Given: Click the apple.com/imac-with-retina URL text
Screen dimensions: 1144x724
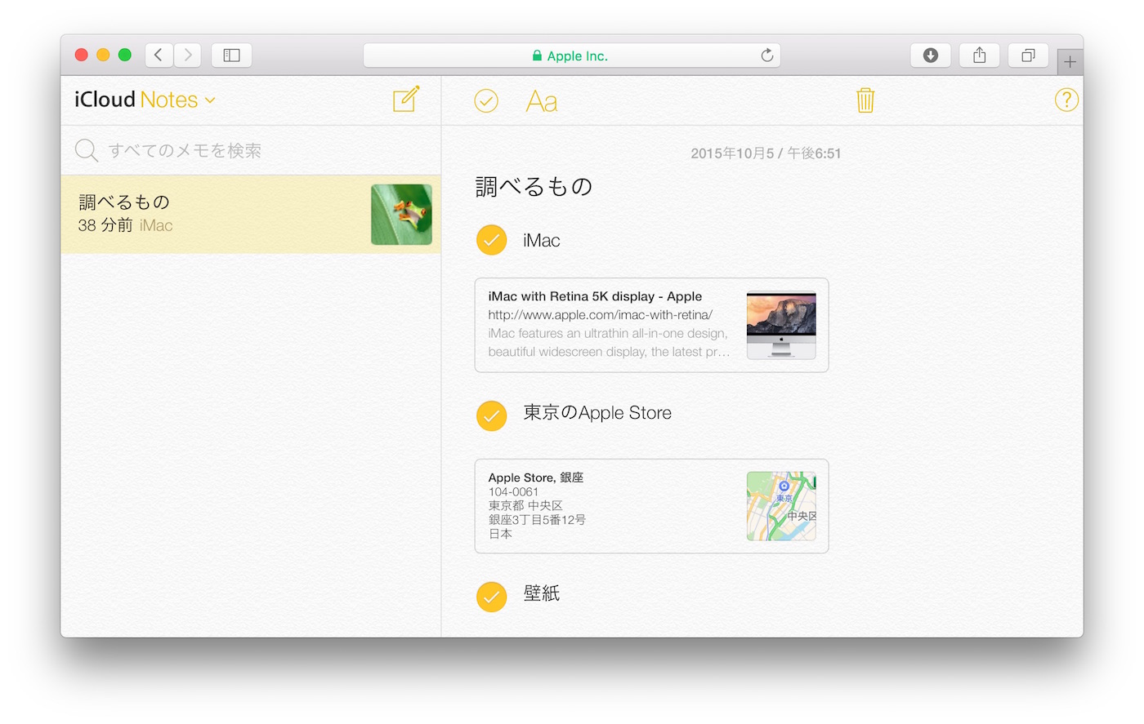Looking at the screenshot, I should coord(601,315).
